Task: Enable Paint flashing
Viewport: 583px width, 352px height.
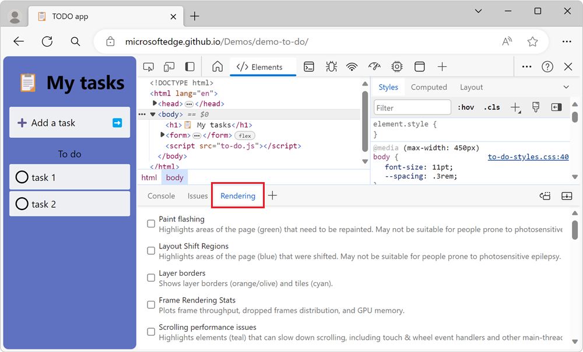Action: click(151, 223)
